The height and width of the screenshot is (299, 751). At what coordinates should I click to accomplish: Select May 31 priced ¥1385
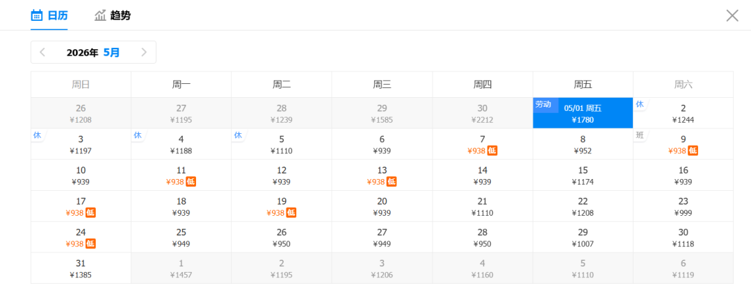pyautogui.click(x=81, y=268)
